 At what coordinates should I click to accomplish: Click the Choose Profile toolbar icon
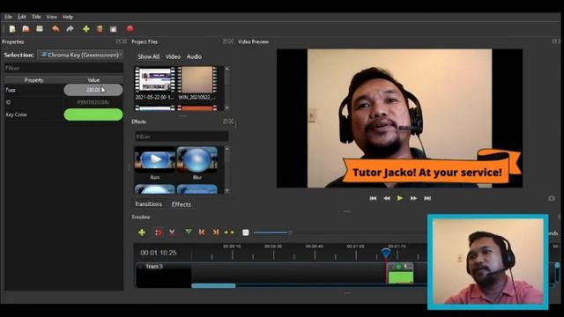(x=100, y=29)
